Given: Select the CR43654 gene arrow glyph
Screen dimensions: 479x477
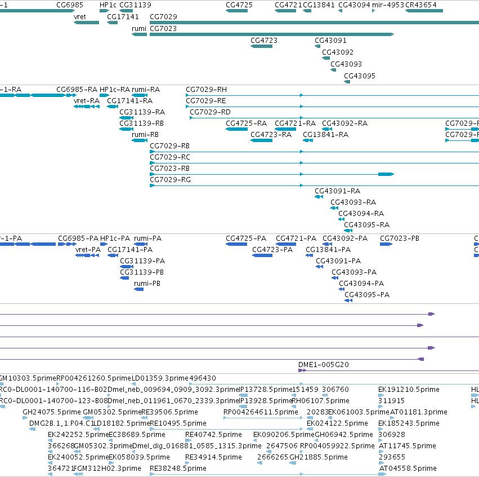Looking at the screenshot, I should pos(424,11).
